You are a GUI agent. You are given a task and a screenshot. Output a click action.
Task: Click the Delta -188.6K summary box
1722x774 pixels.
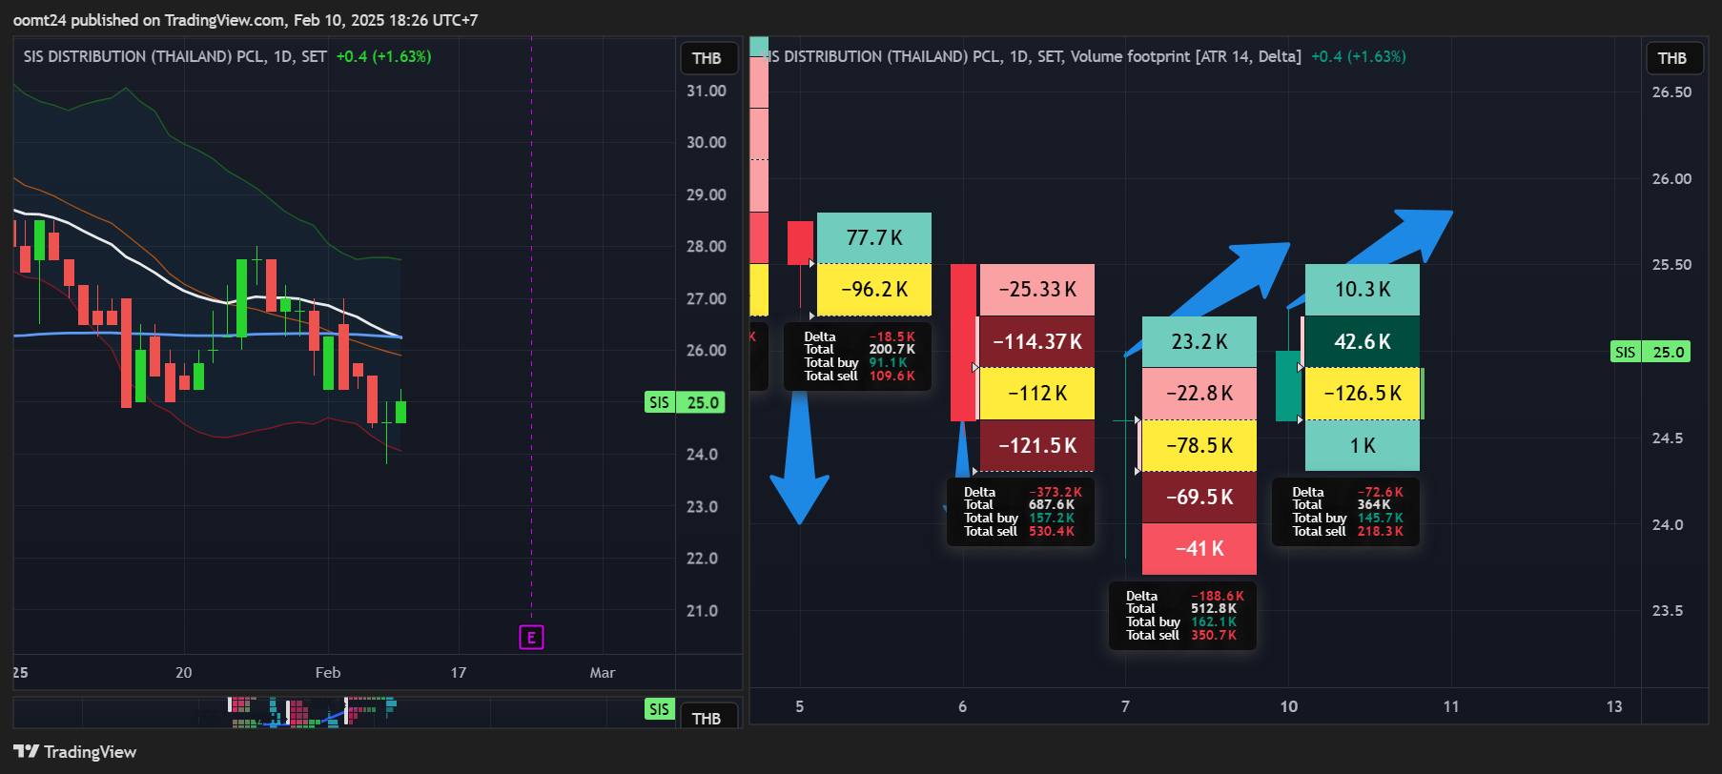point(1183,616)
